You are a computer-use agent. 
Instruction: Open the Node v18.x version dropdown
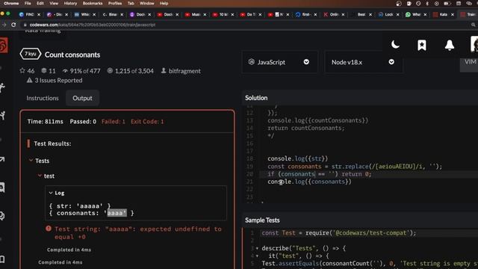click(x=364, y=62)
